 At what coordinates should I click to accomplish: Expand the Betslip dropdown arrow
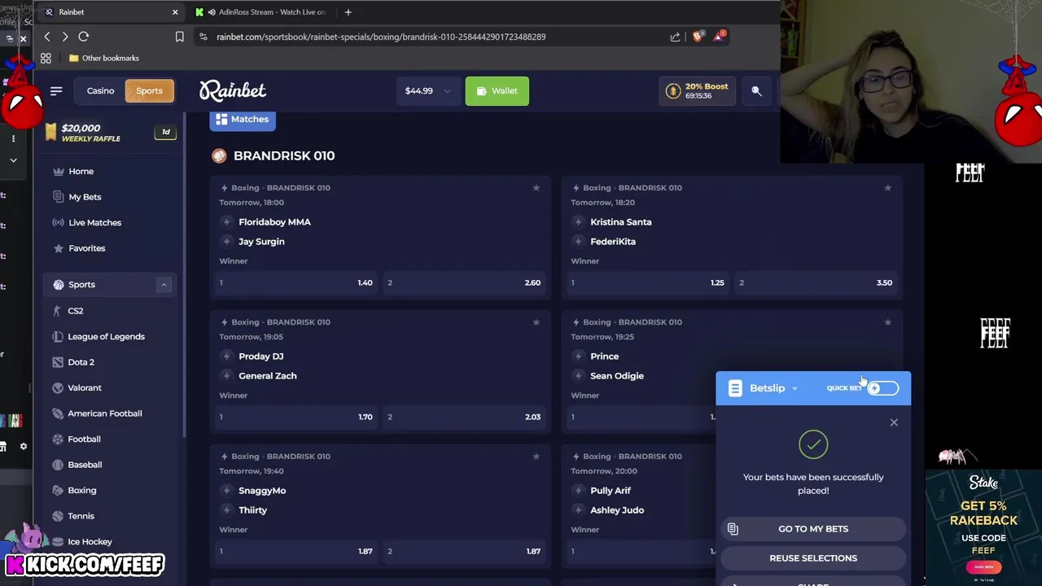(x=795, y=389)
